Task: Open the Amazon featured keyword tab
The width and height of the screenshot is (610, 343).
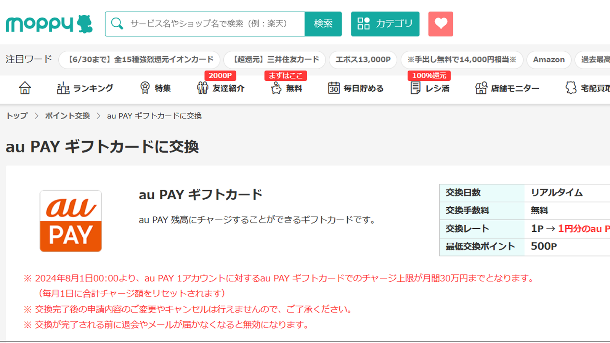Action: 549,59
